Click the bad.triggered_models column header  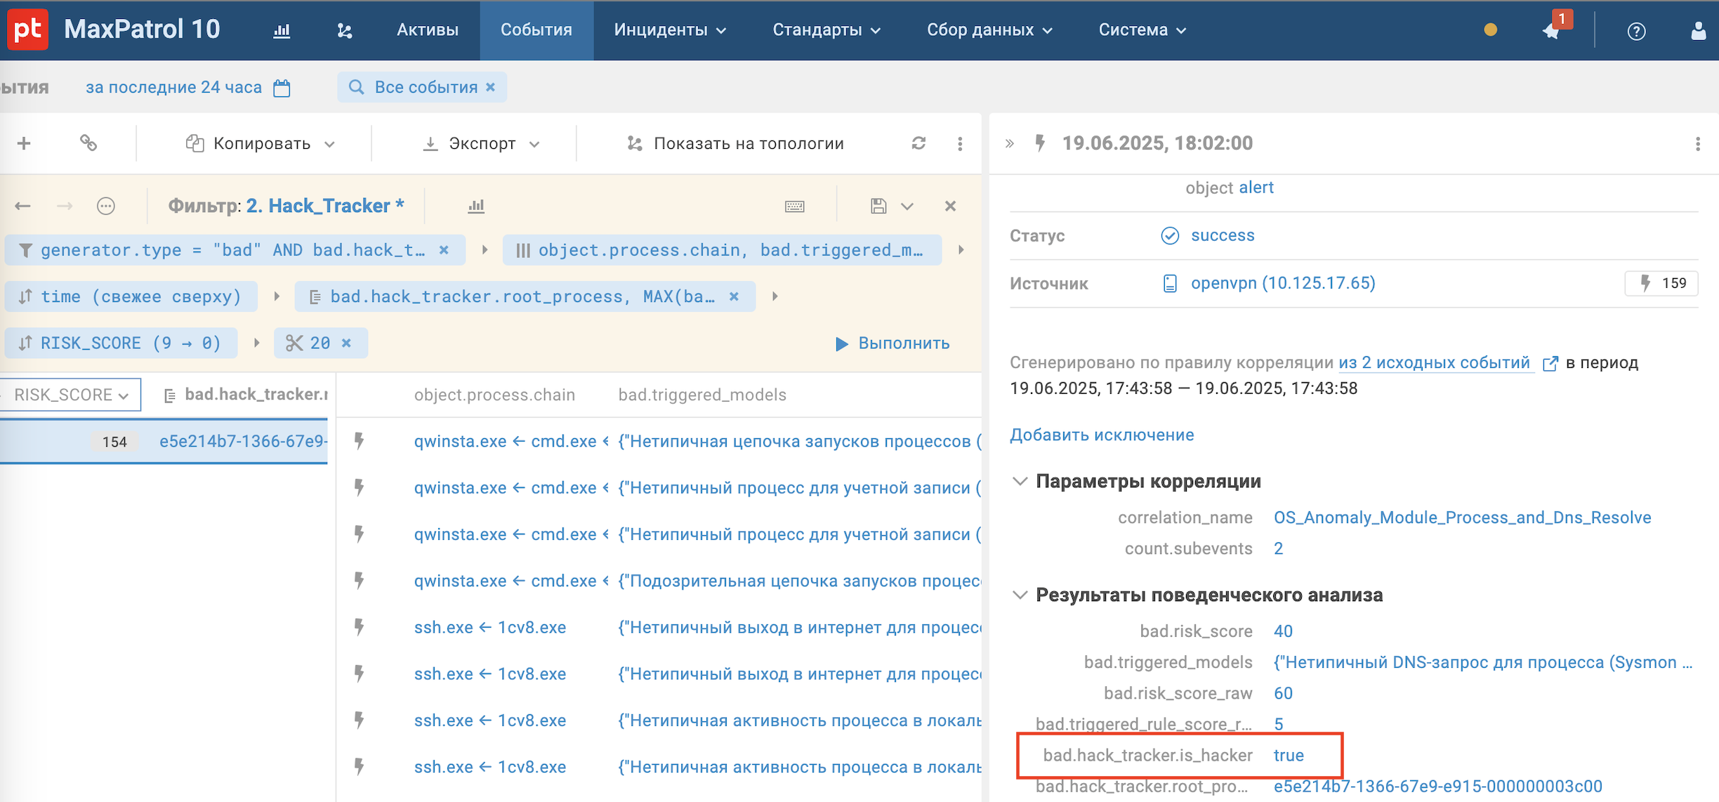point(702,395)
